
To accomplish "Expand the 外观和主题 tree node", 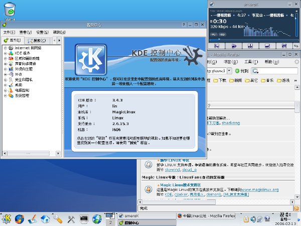I will pyautogui.click(x=6, y=69).
